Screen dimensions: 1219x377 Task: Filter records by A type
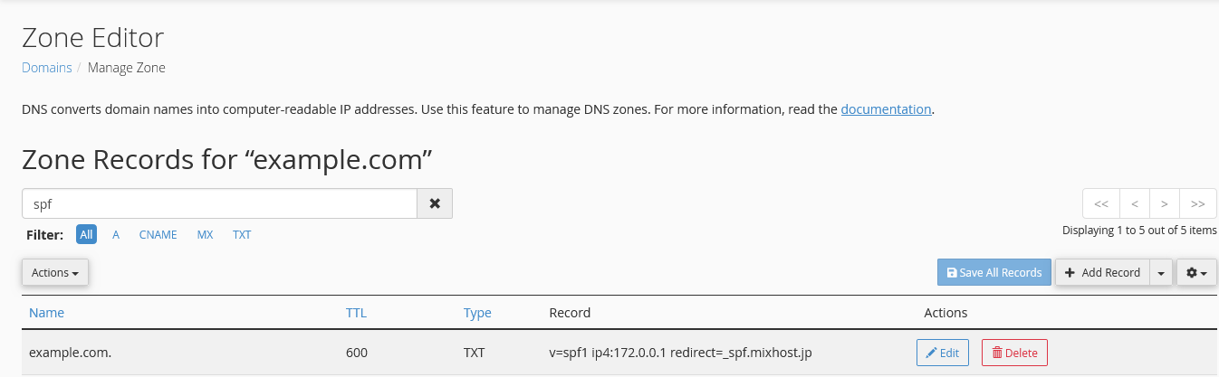116,234
